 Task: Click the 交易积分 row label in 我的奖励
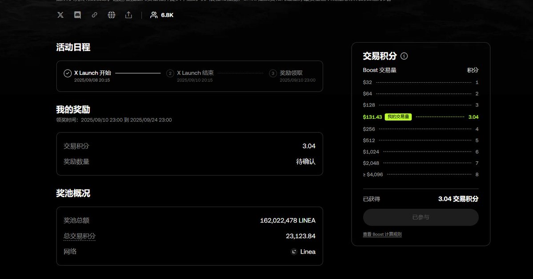(x=76, y=146)
